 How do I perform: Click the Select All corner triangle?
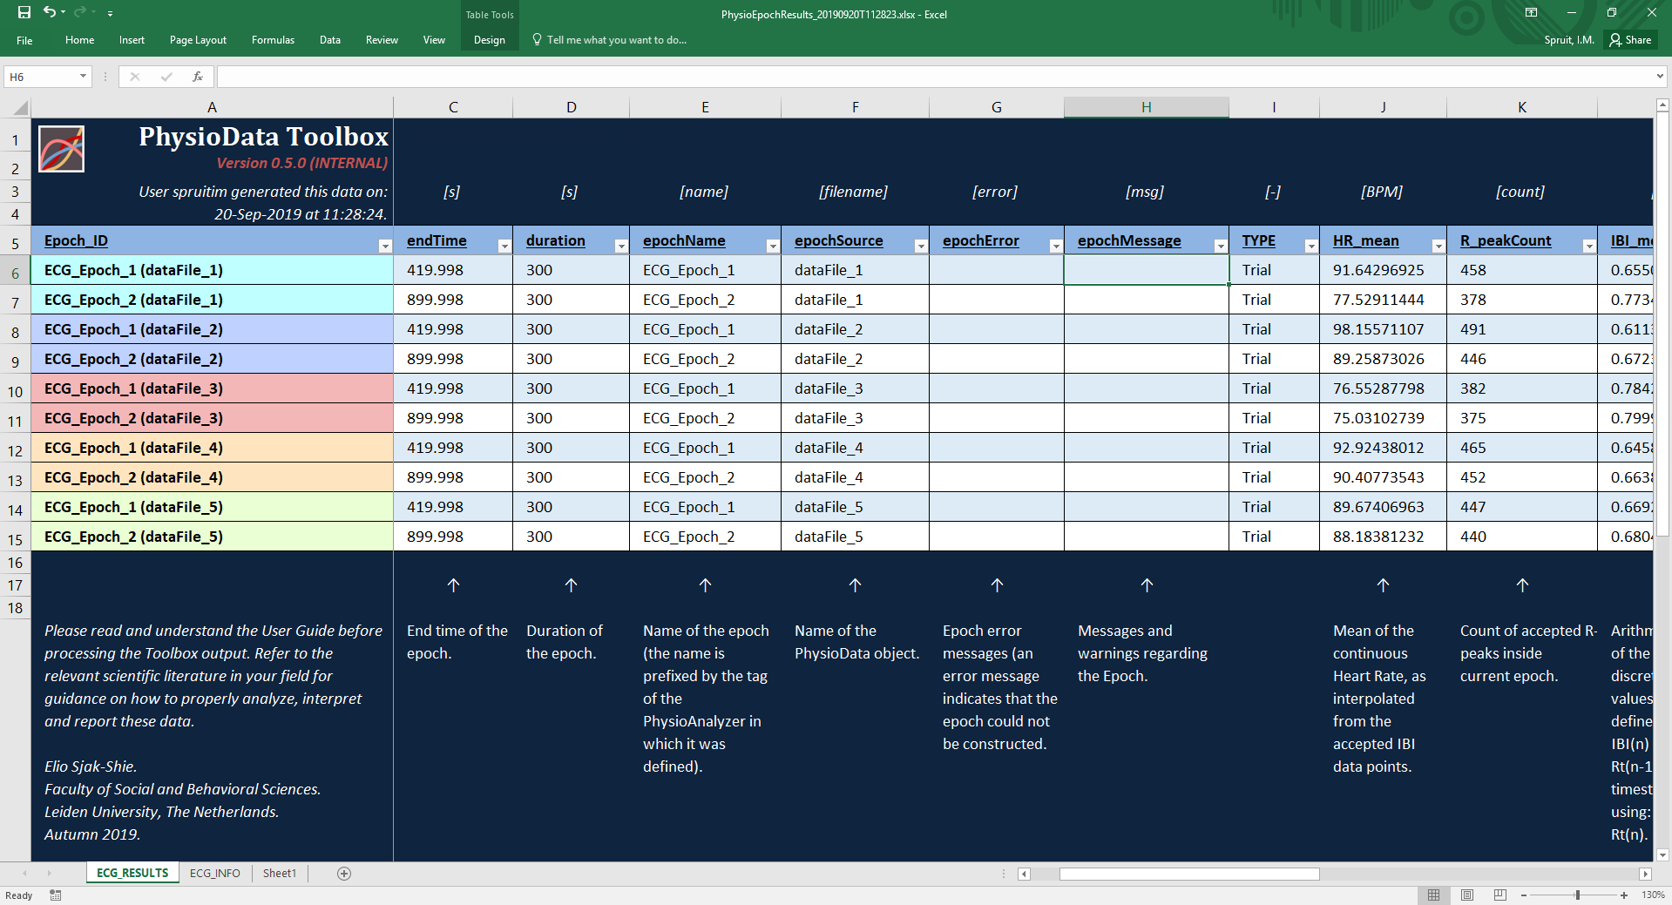click(21, 108)
